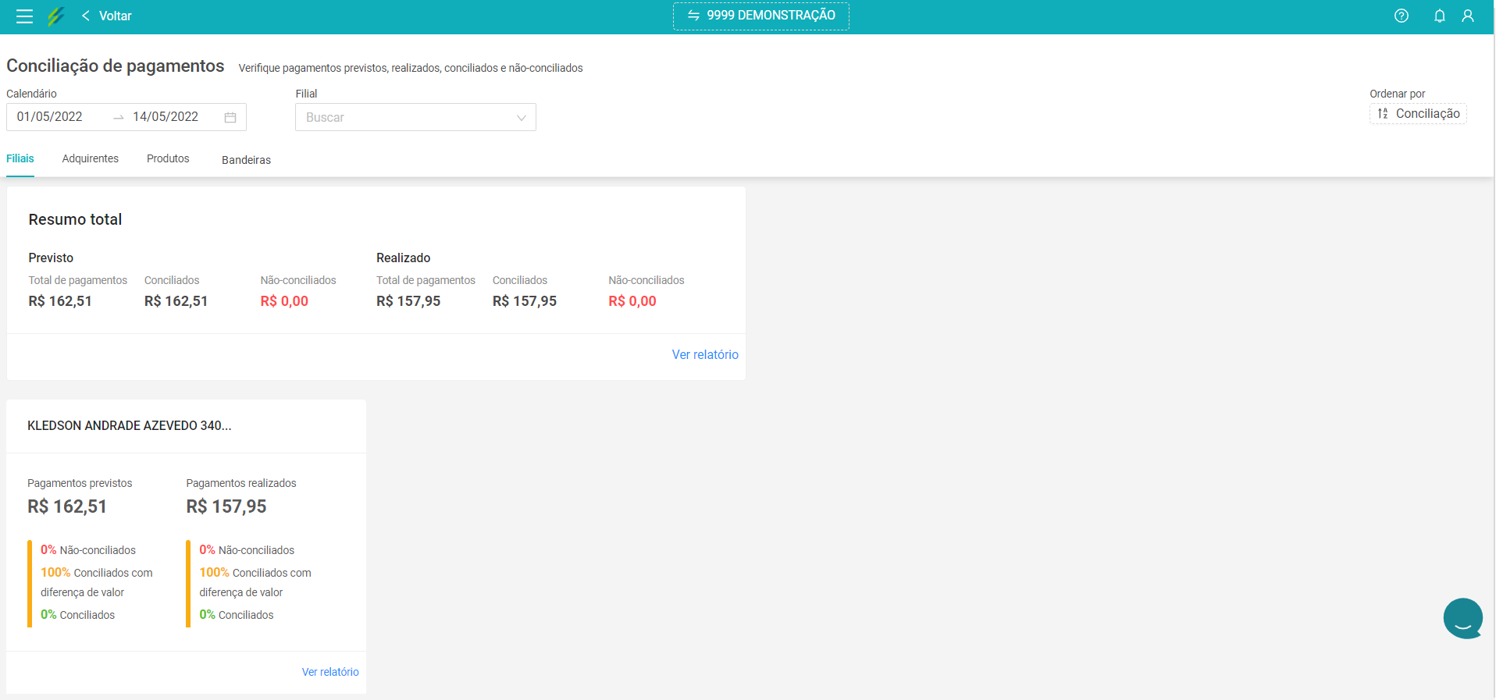Viewport: 1496px width, 700px height.
Task: Click the Conciliação de pagamentos title
Action: [x=116, y=66]
